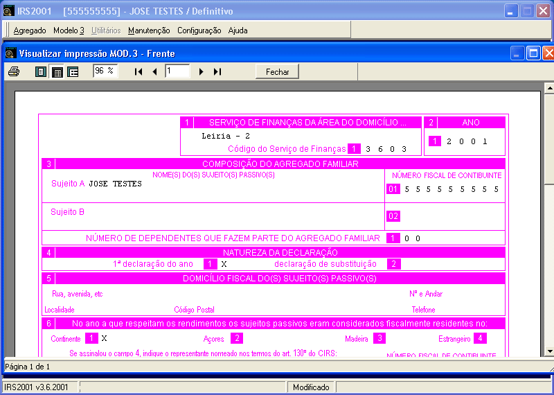
Task: Click the Fechar button
Action: (x=278, y=72)
